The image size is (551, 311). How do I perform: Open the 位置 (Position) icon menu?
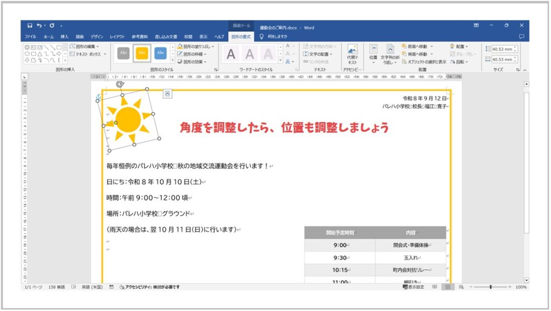tap(373, 54)
